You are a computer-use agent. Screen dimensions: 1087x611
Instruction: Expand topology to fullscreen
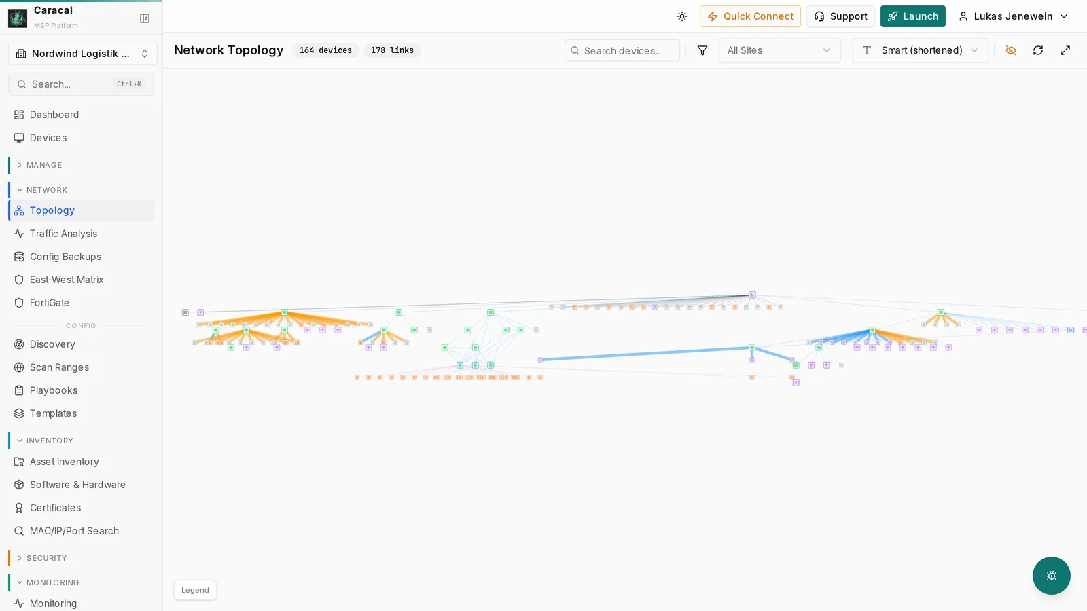click(x=1065, y=50)
